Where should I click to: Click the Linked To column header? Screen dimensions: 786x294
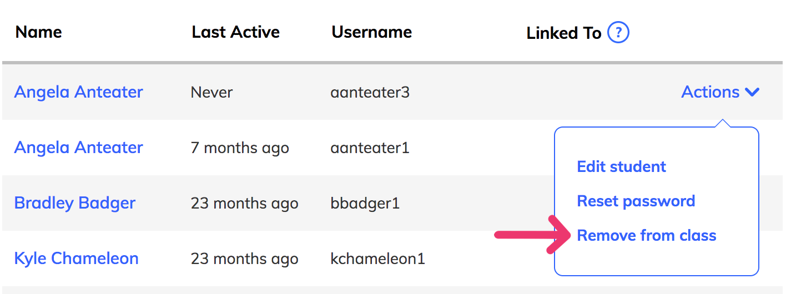[x=564, y=33]
